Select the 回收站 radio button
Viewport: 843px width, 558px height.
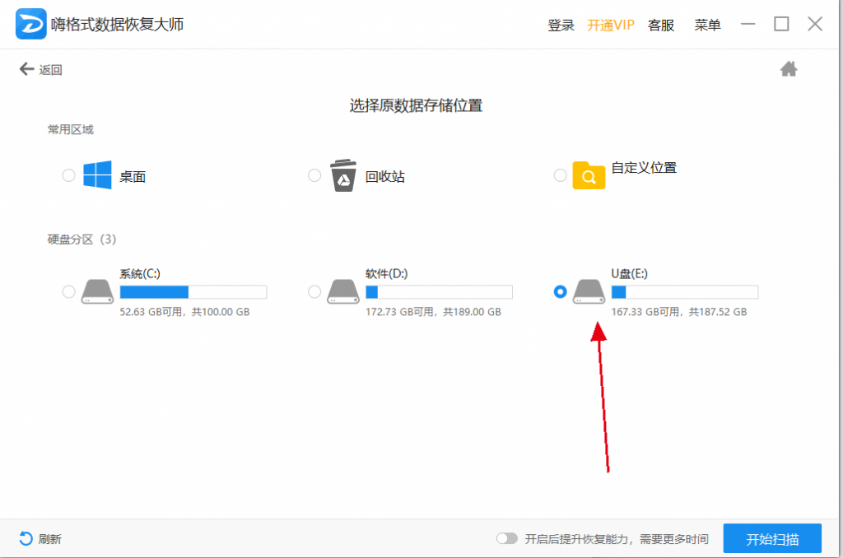[x=314, y=175]
